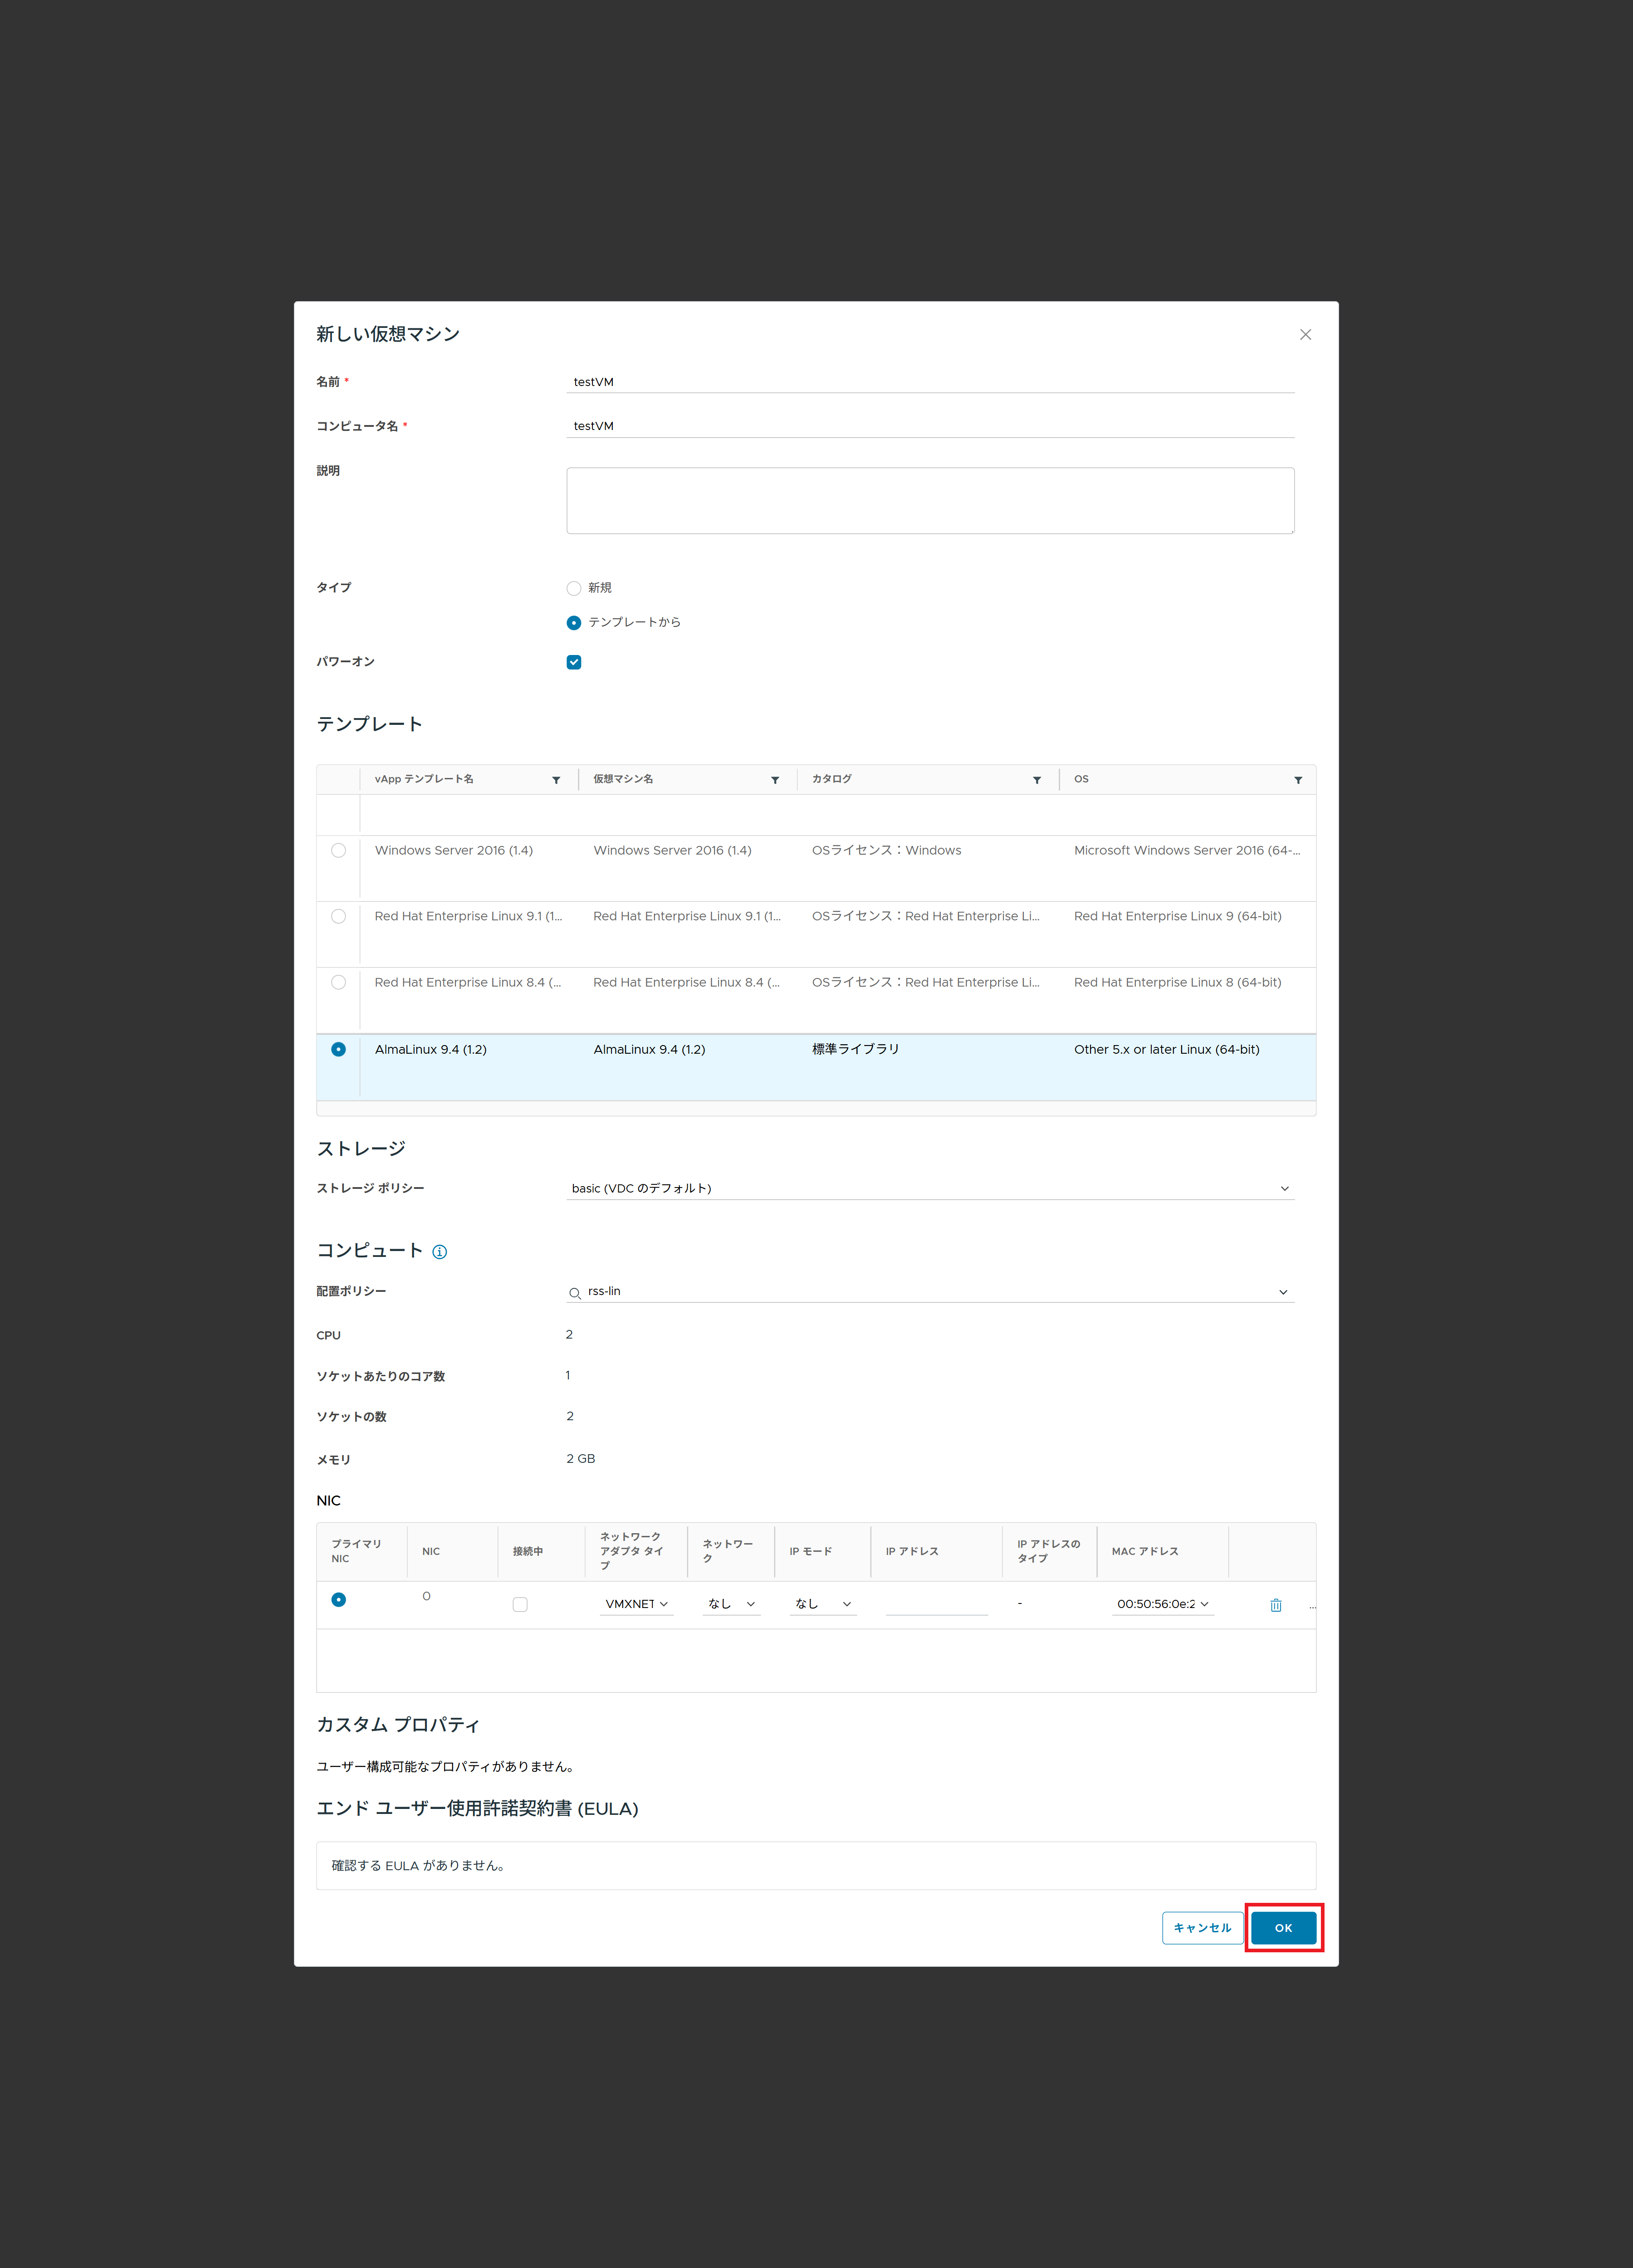Click the OS column filter icon
The width and height of the screenshot is (1633, 2268).
point(1298,780)
